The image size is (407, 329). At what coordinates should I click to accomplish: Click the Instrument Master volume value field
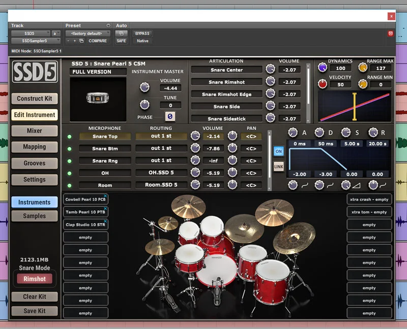point(170,88)
